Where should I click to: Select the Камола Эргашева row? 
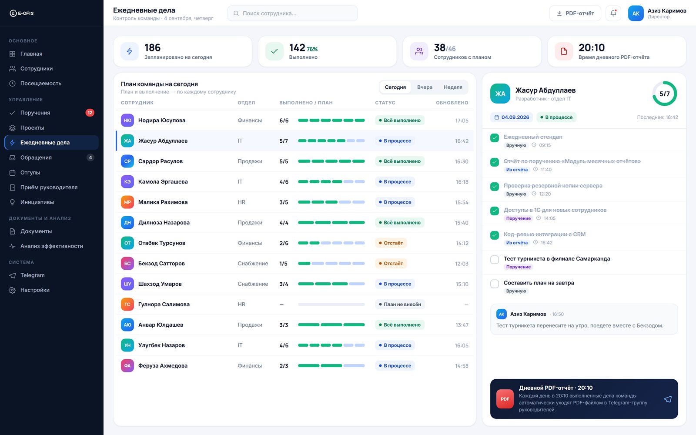pos(294,182)
